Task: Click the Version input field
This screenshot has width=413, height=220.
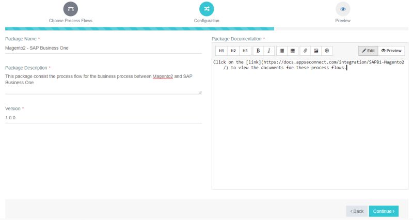Action: (104, 118)
